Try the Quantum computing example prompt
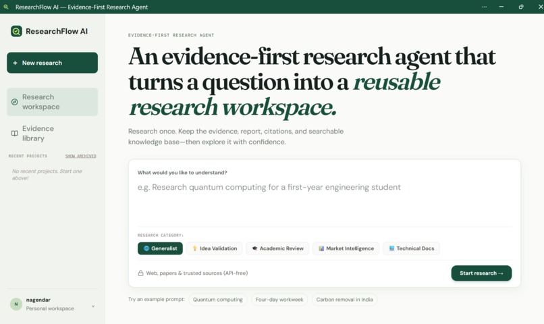 point(218,300)
